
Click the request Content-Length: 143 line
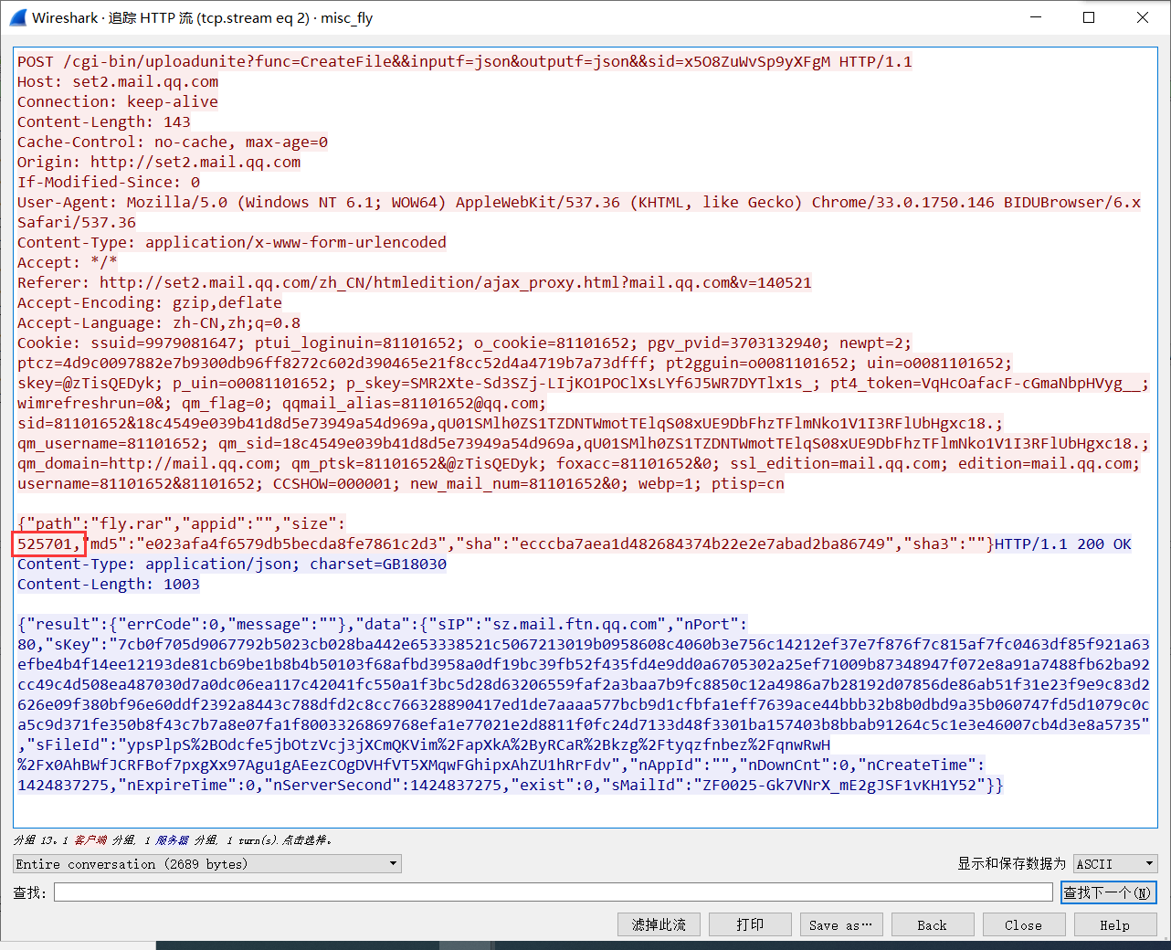pyautogui.click(x=104, y=121)
